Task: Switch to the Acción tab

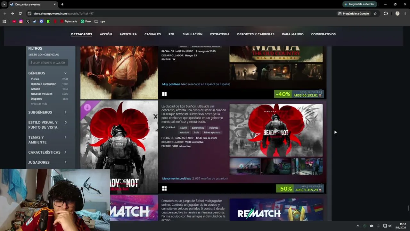Action: coord(106,34)
